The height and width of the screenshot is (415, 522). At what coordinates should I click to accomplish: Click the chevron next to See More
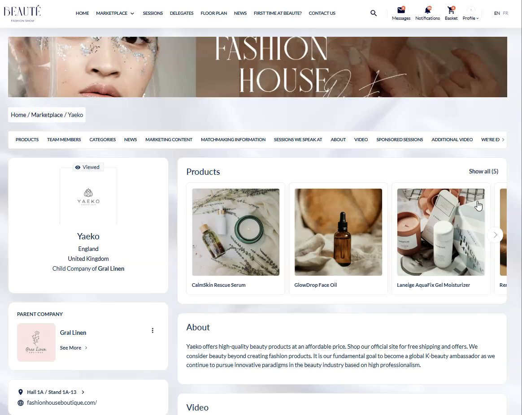(x=86, y=348)
